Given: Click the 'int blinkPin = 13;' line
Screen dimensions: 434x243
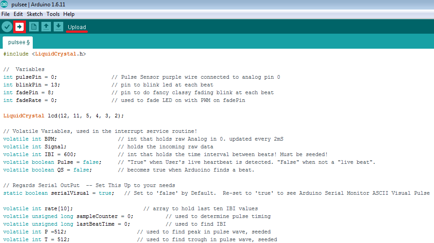Looking at the screenshot, I should 31,85.
